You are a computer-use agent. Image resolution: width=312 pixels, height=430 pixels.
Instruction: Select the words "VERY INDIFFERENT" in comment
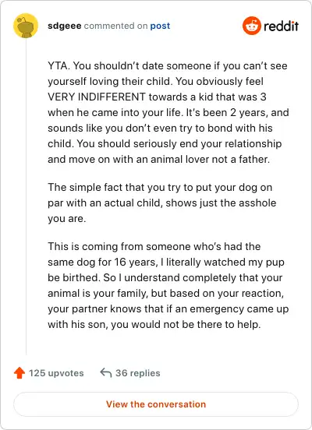pos(97,97)
